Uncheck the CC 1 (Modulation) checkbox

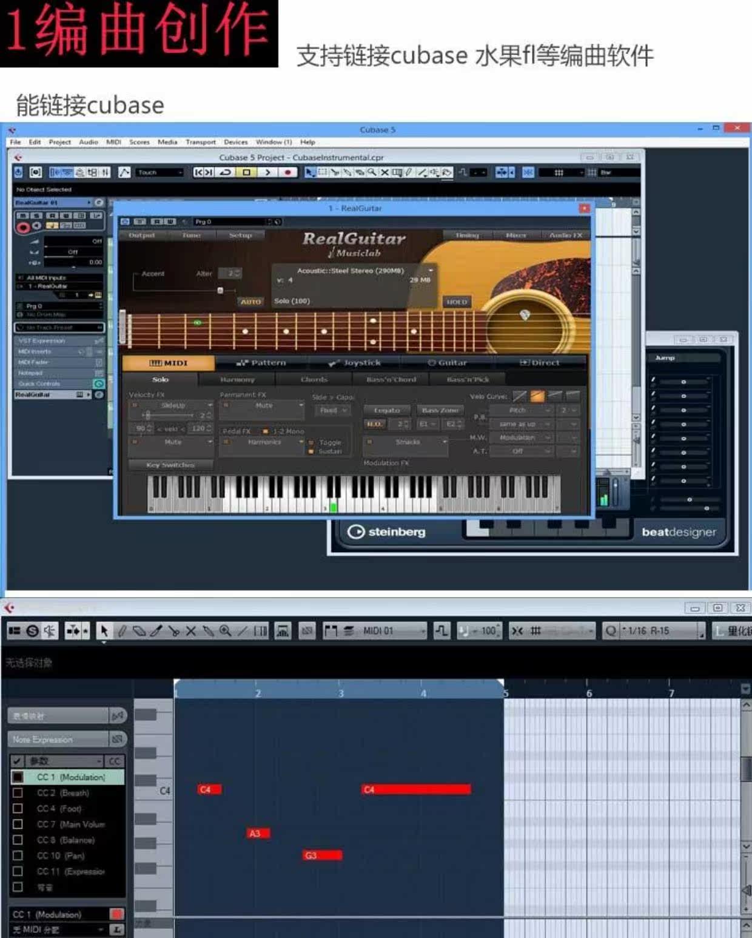(18, 777)
